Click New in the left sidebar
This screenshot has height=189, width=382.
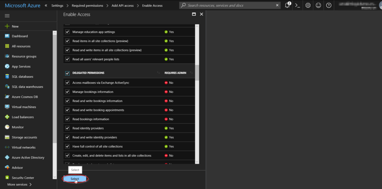pos(15,26)
